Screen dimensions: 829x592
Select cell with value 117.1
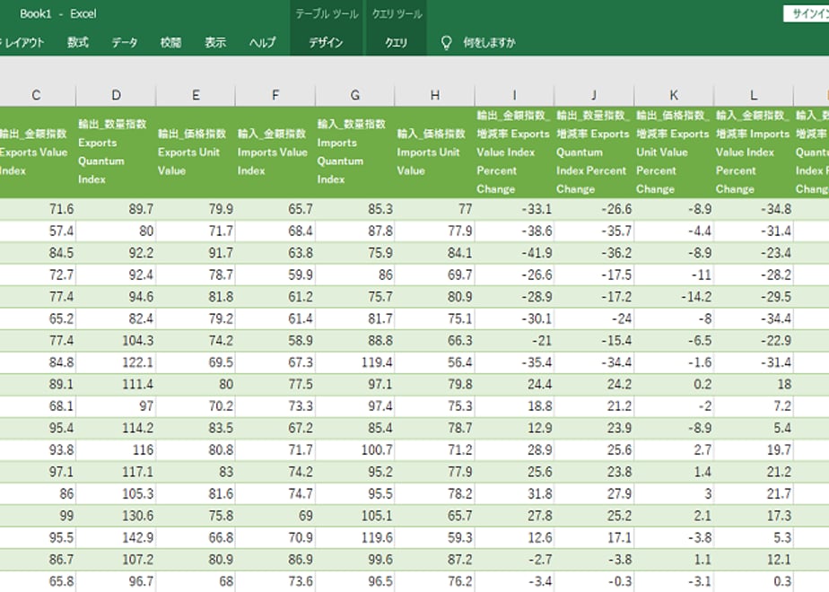(x=116, y=473)
